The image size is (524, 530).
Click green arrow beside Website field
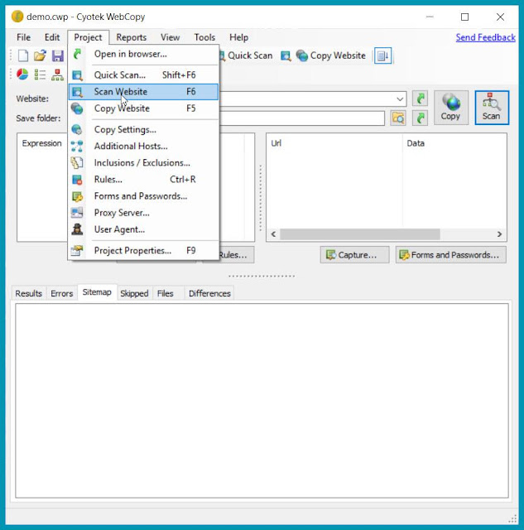coord(420,99)
